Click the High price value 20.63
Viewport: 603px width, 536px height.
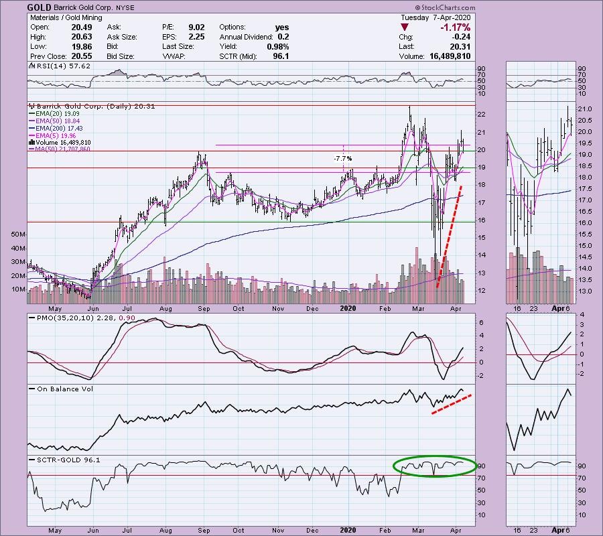tap(82, 37)
